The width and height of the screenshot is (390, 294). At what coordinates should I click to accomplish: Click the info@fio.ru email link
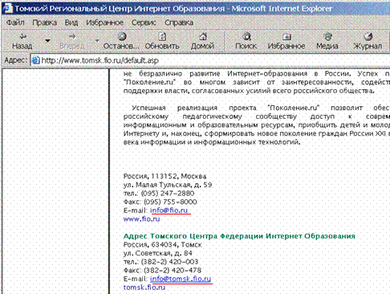(169, 210)
